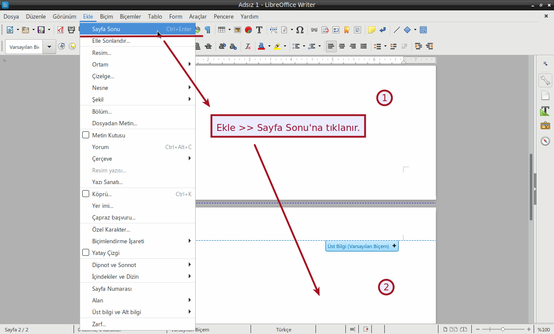Click the yellow Insert comment note icon
This screenshot has width=554, height=334.
point(372,30)
